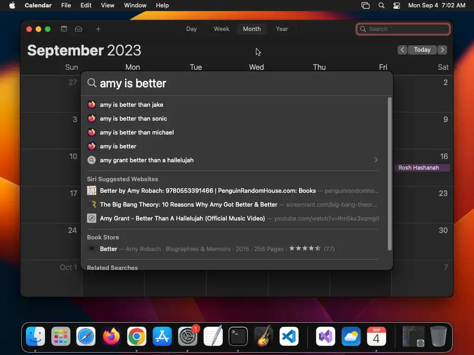Open Finder from the dock
The width and height of the screenshot is (474, 355).
(35, 336)
